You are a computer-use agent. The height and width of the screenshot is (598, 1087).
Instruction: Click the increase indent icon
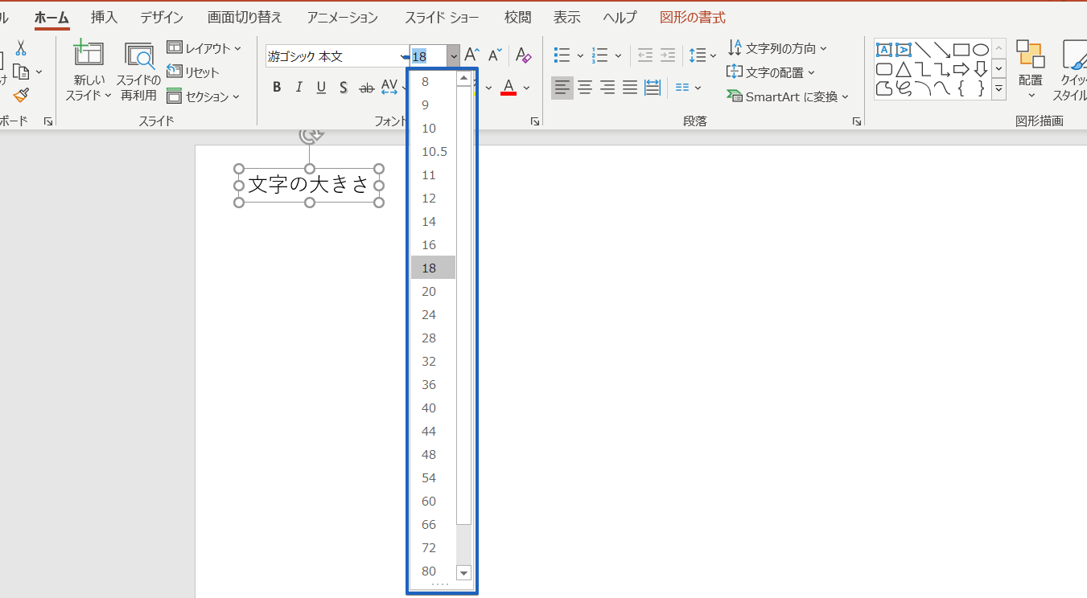pos(668,55)
